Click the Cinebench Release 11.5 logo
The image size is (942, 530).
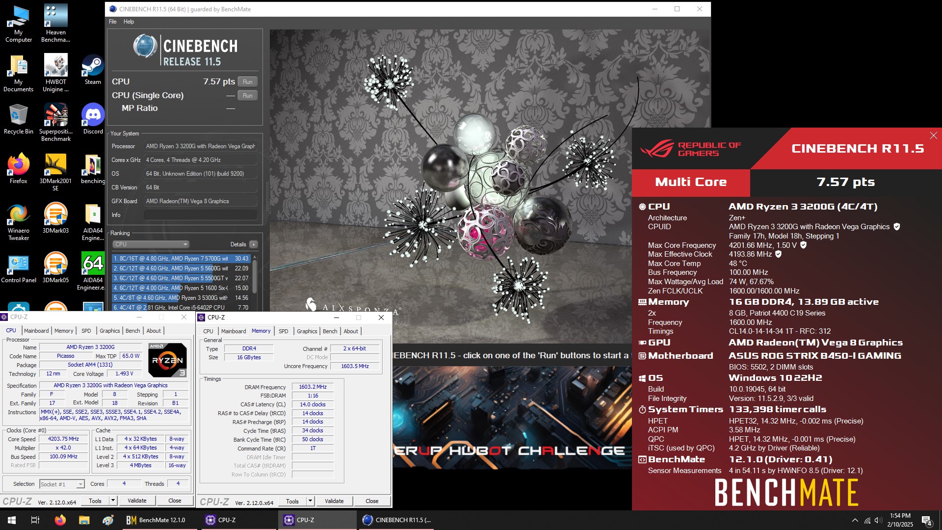pyautogui.click(x=185, y=51)
